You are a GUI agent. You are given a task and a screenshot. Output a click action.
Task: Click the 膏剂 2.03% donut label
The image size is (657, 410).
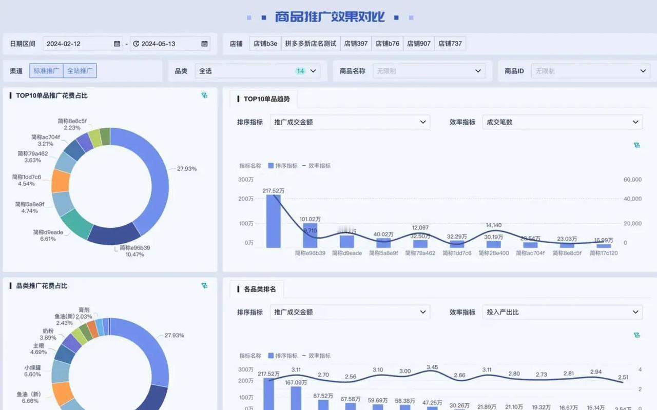pyautogui.click(x=84, y=313)
